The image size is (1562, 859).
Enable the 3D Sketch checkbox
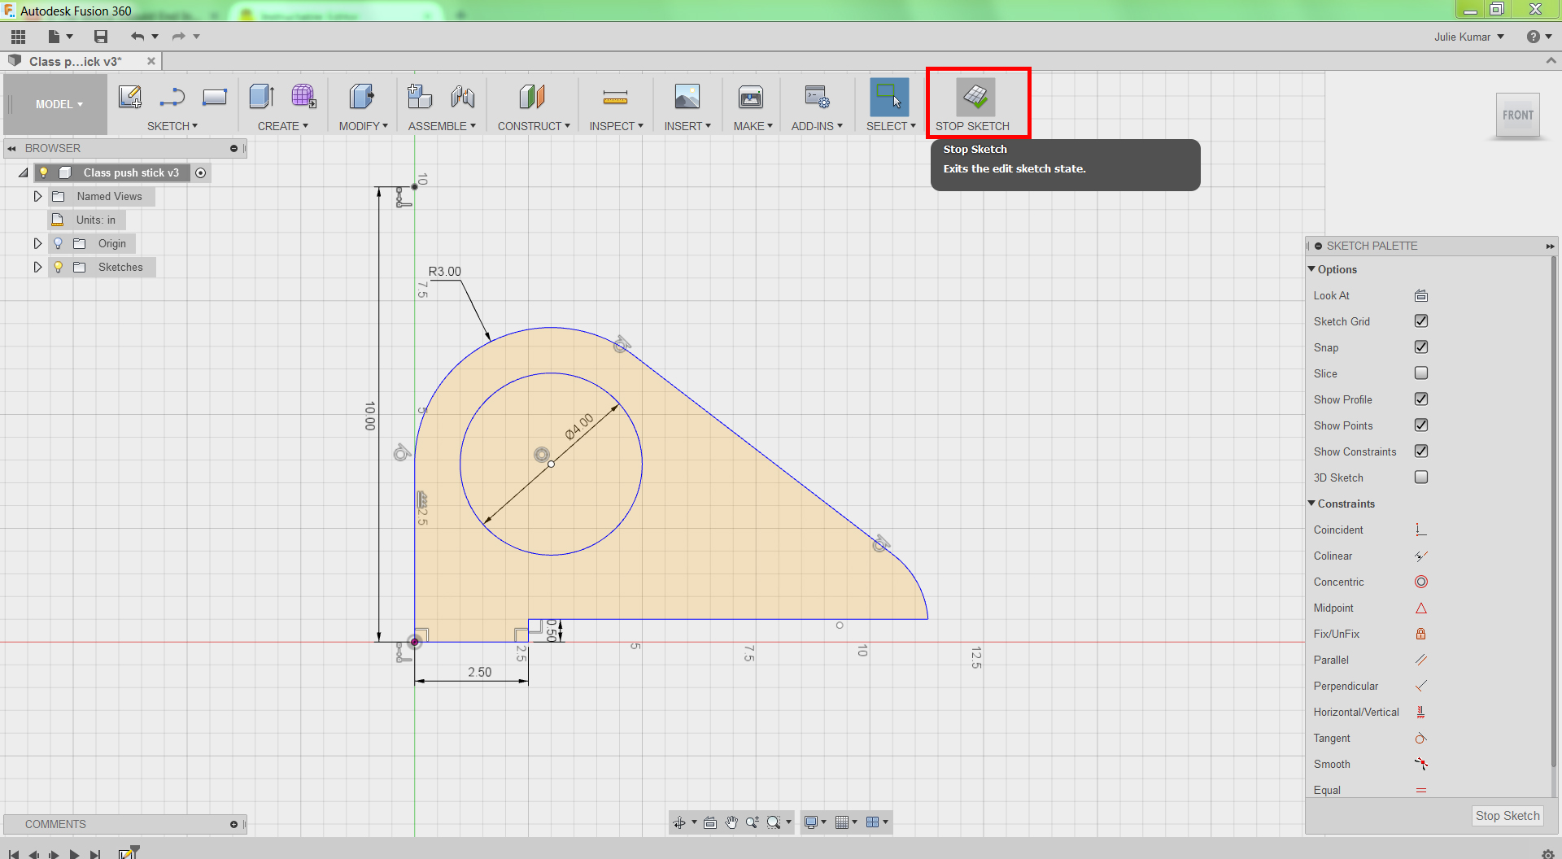coord(1421,477)
